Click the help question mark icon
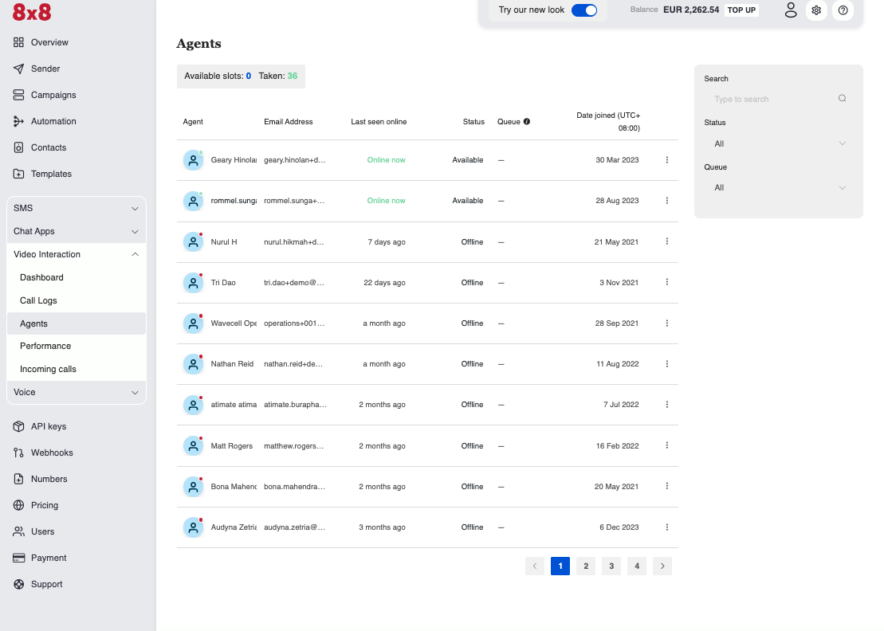This screenshot has width=884, height=631. point(843,10)
